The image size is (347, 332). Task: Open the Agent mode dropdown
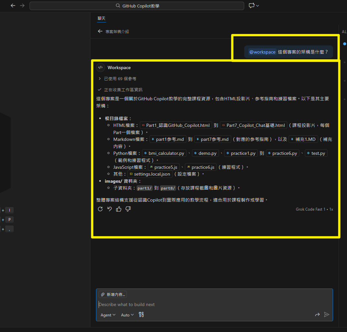[x=108, y=315]
